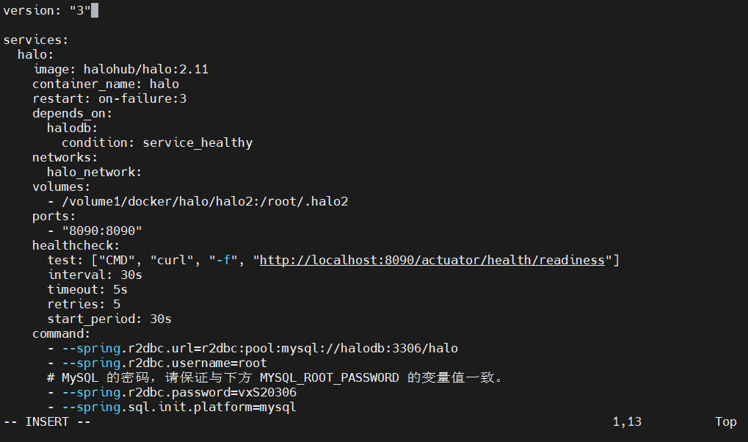
Task: Click the halo_network entry
Action: [x=94, y=172]
